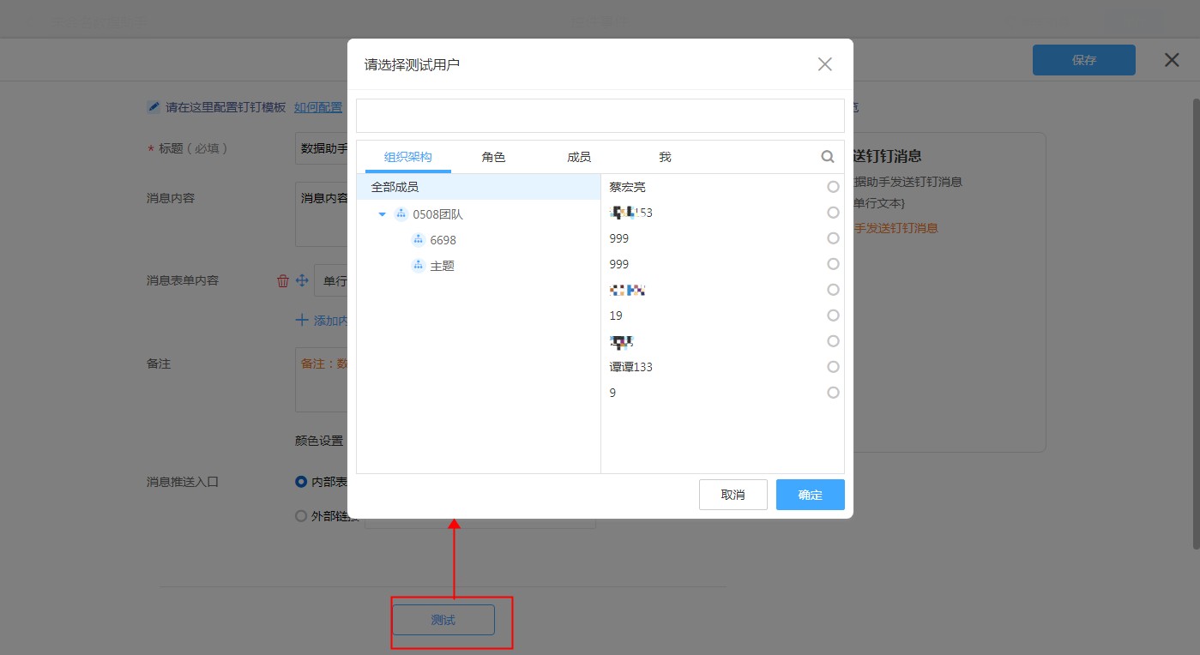
Task: Click the 取消 cancel button
Action: [x=733, y=495]
